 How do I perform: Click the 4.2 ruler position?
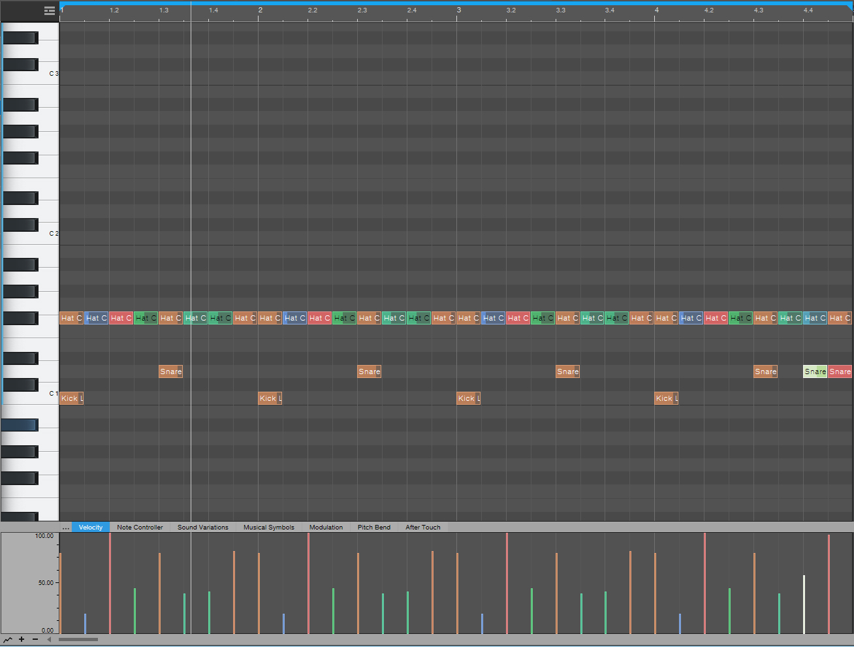[x=708, y=10]
